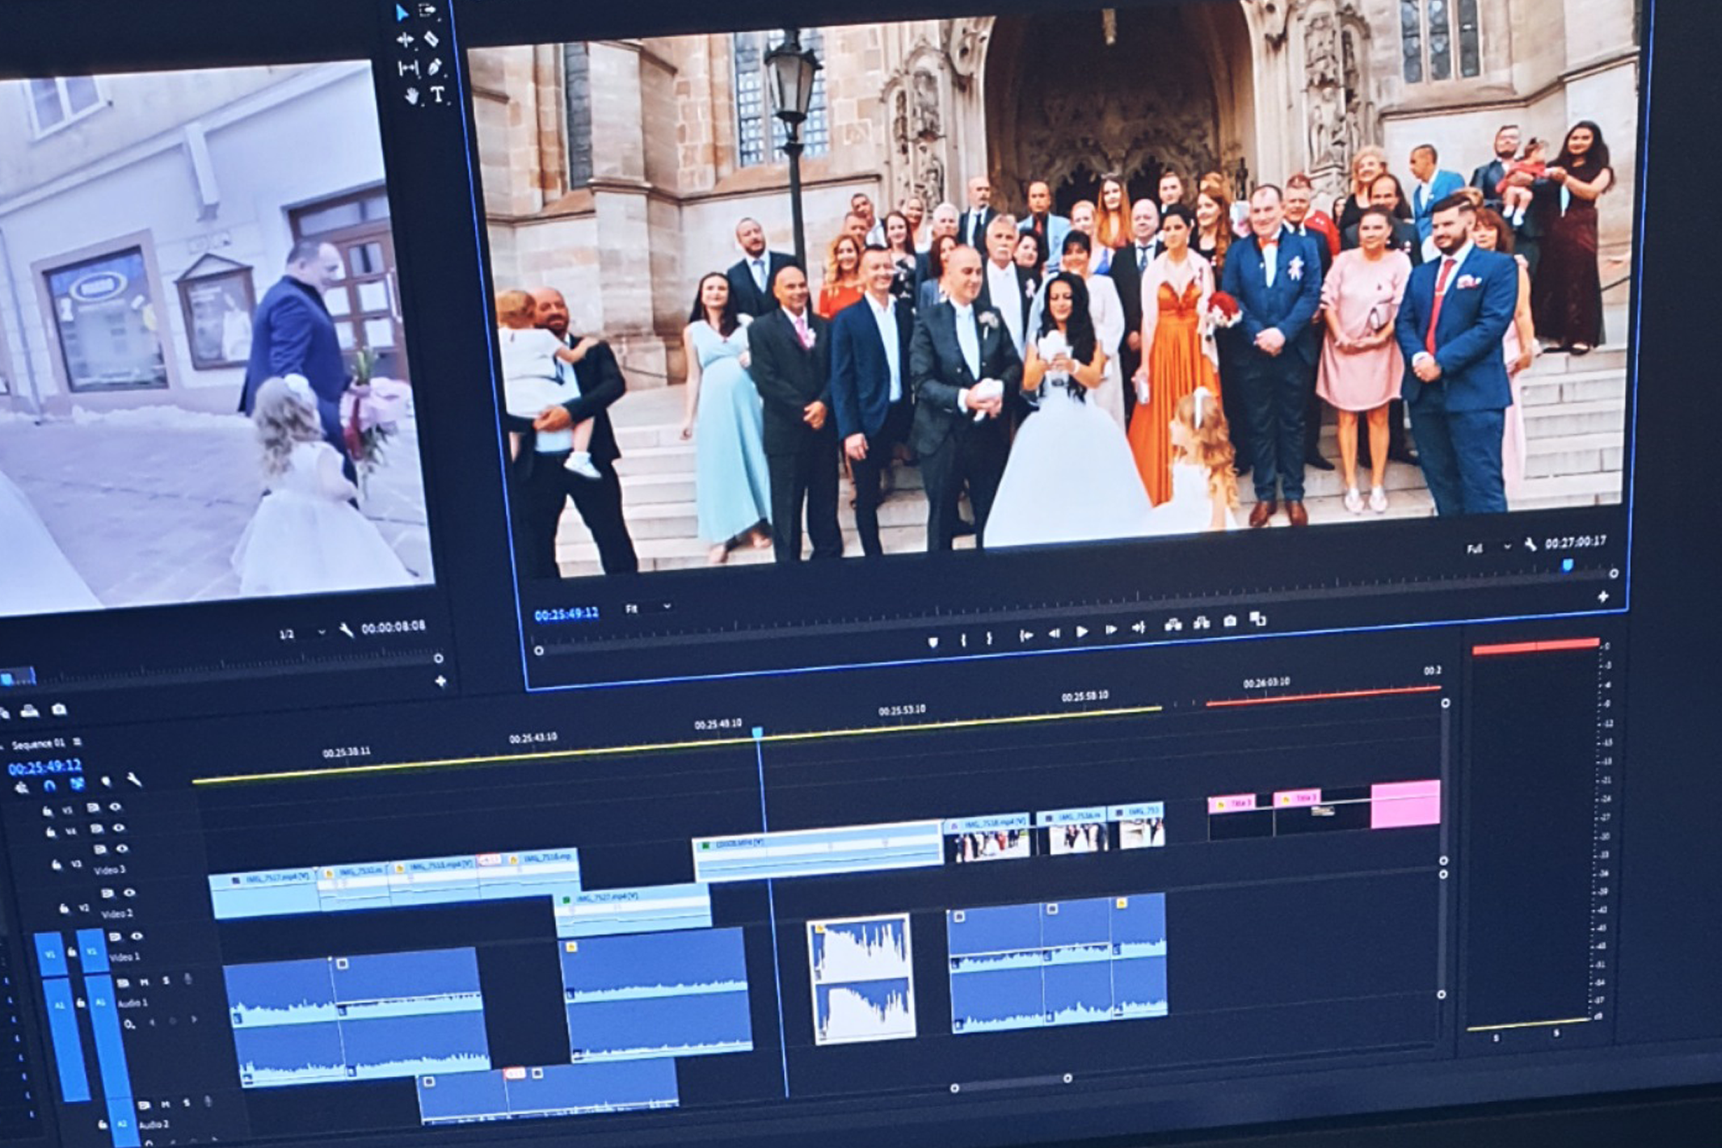Click the Lift button
Image resolution: width=1722 pixels, height=1148 pixels.
(x=1173, y=625)
